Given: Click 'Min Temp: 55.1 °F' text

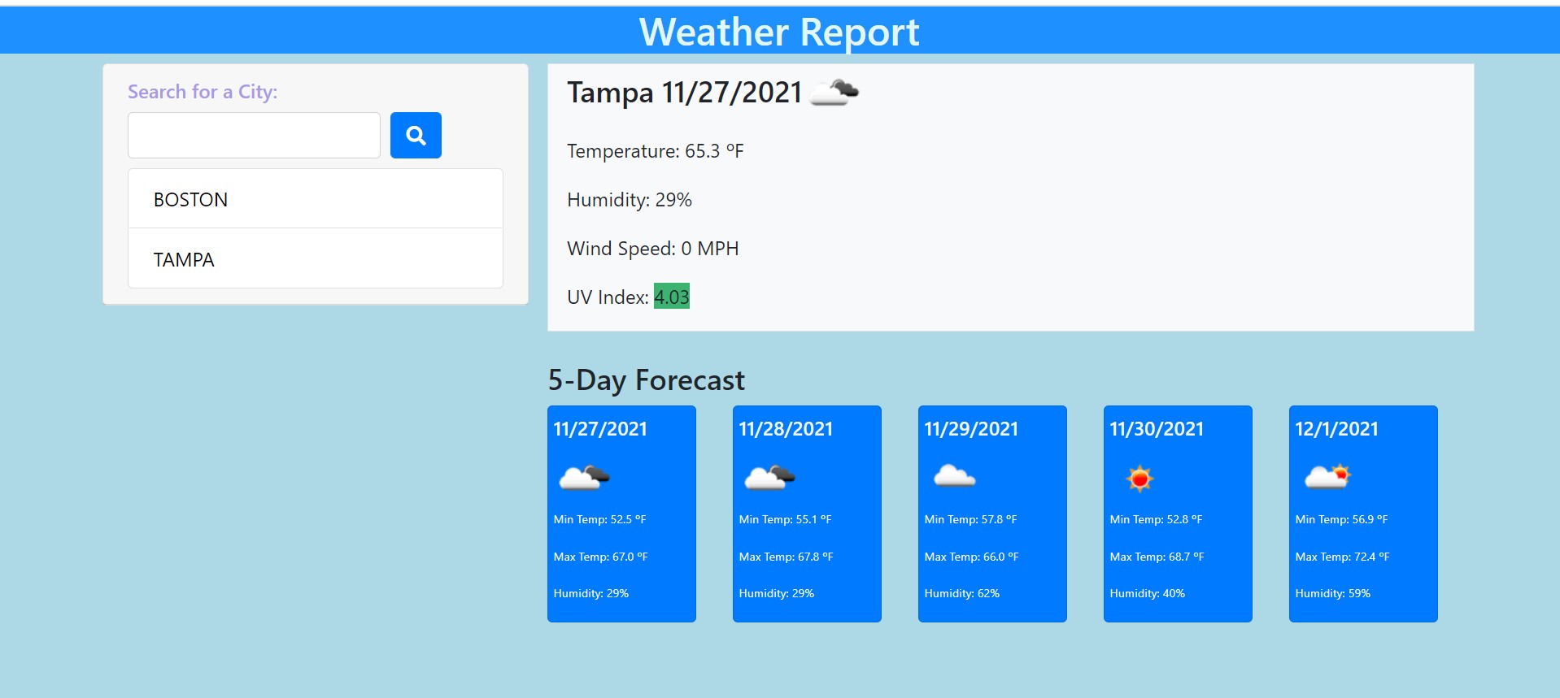Looking at the screenshot, I should tap(785, 519).
